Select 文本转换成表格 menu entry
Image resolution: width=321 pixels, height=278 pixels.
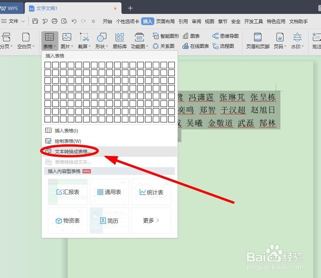click(x=109, y=151)
